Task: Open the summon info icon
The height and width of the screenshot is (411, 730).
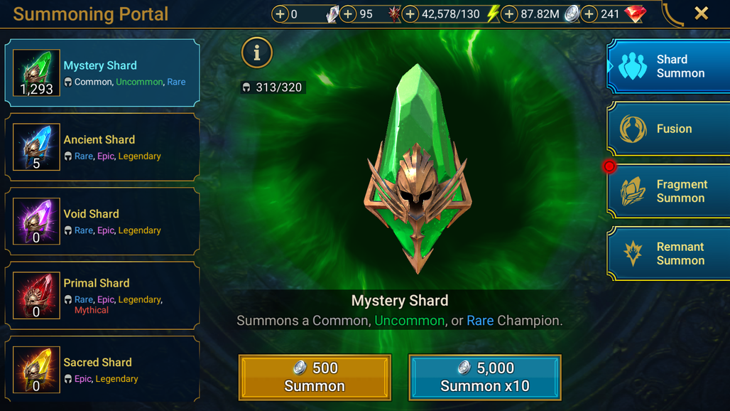Action: pyautogui.click(x=256, y=53)
